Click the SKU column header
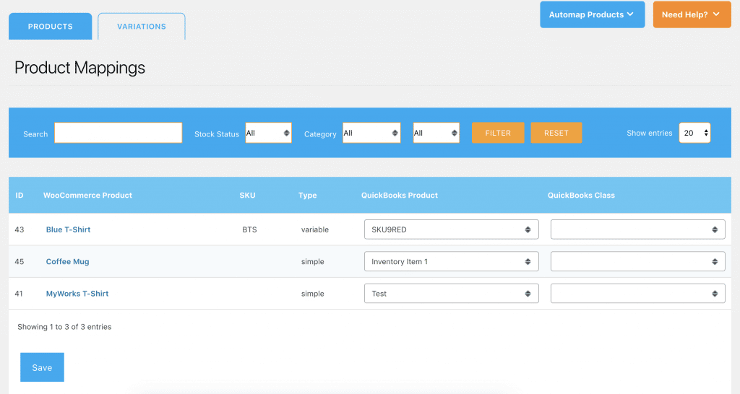The width and height of the screenshot is (740, 394). [247, 195]
